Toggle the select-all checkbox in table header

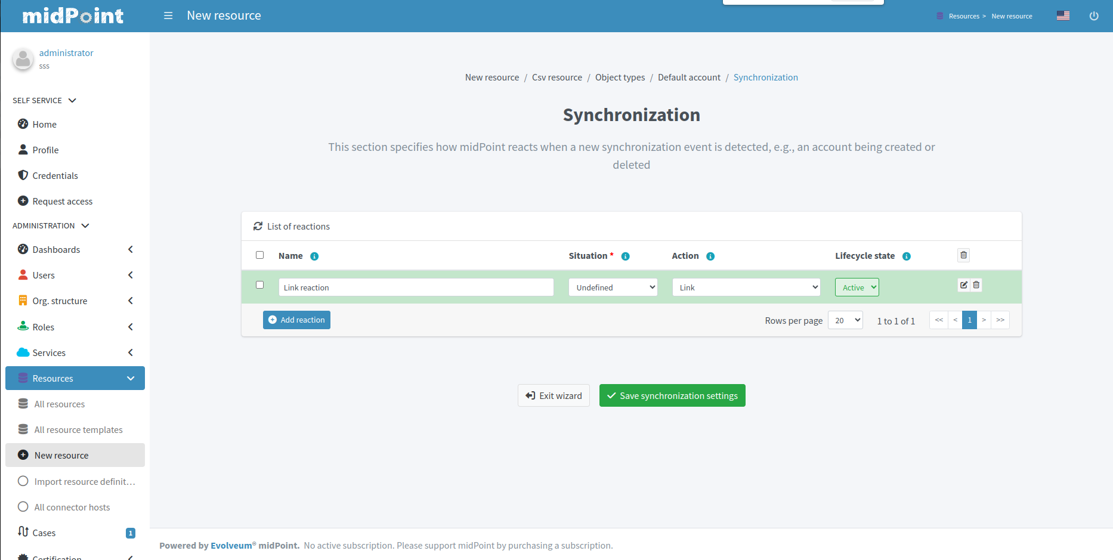pyautogui.click(x=259, y=255)
